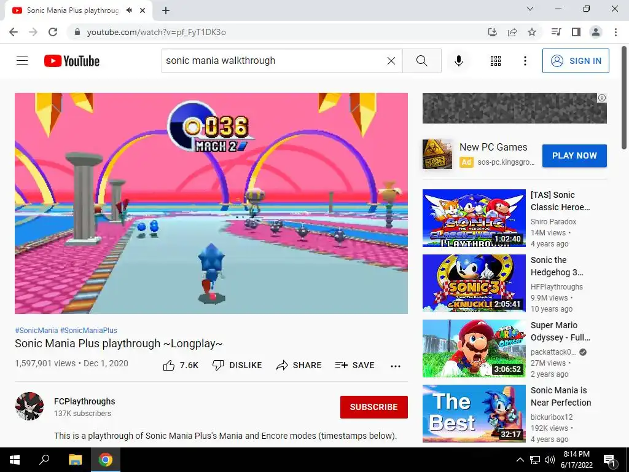
Task: Open File Explorer from the taskbar
Action: click(75, 460)
